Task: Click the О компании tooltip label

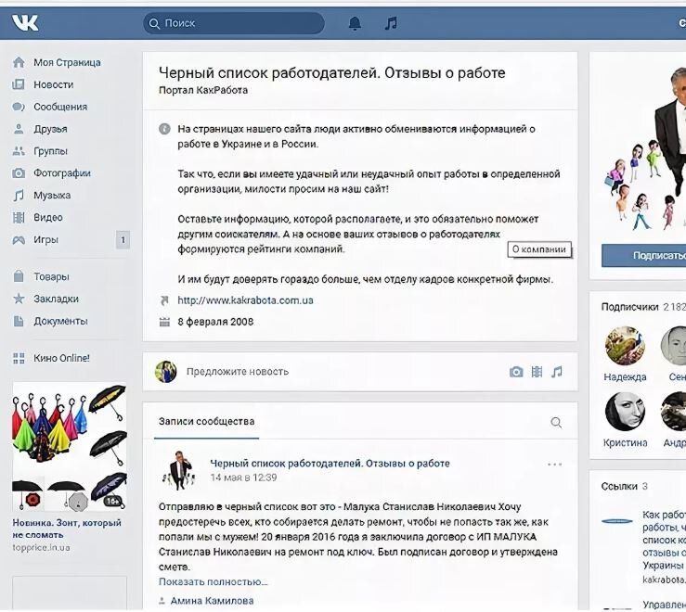Action: click(539, 249)
